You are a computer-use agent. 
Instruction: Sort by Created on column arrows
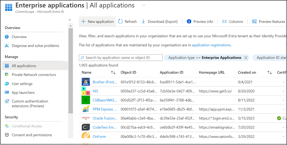[x=269, y=72]
